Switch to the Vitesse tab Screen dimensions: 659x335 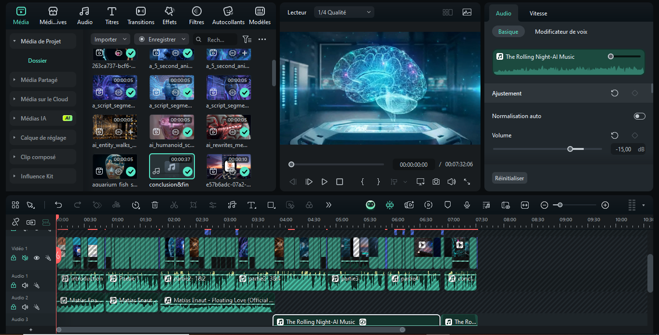(x=538, y=13)
